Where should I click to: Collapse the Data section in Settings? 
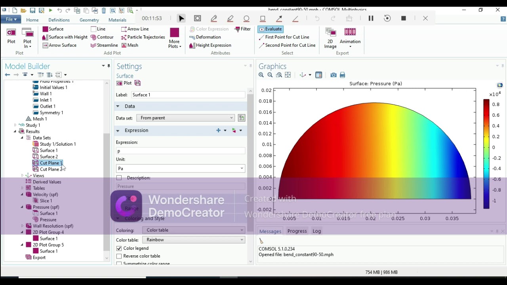[118, 106]
